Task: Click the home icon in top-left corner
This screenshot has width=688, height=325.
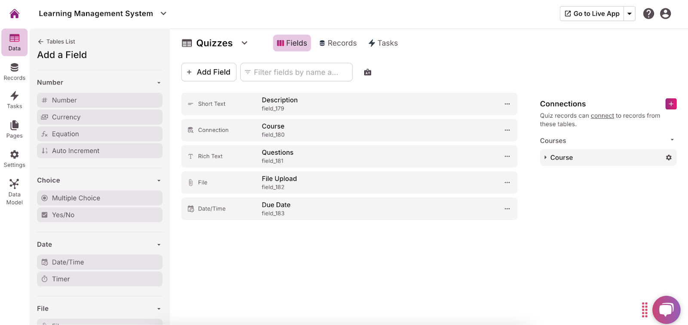Action: coord(15,14)
